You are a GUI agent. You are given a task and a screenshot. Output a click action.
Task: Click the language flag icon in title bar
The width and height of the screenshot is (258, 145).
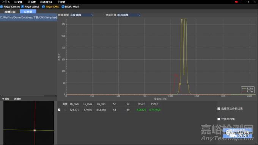pos(236,2)
